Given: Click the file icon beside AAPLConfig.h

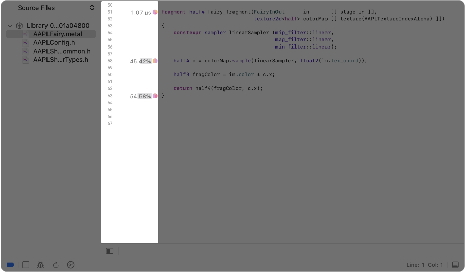Looking at the screenshot, I should click(25, 42).
